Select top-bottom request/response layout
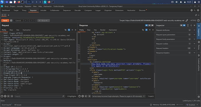Screen dimensions: 201x107 (x=149, y=25)
